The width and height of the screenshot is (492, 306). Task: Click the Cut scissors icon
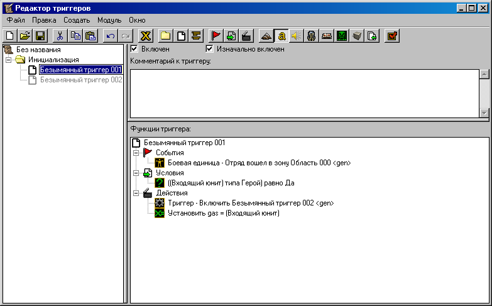coord(60,36)
